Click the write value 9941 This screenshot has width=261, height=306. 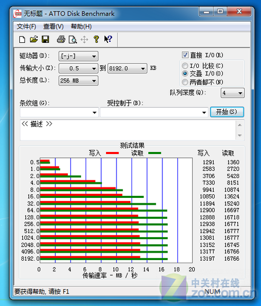pyautogui.click(x=208, y=190)
